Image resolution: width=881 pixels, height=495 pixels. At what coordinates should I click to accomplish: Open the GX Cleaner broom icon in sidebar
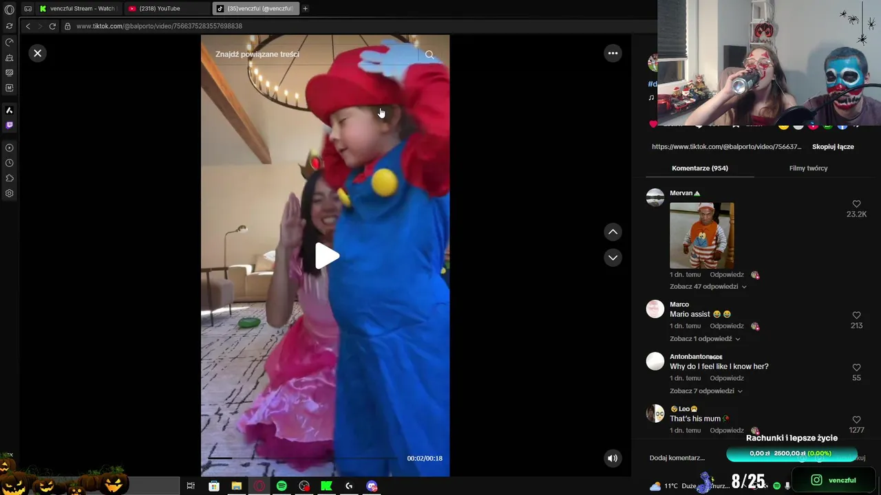click(x=10, y=58)
